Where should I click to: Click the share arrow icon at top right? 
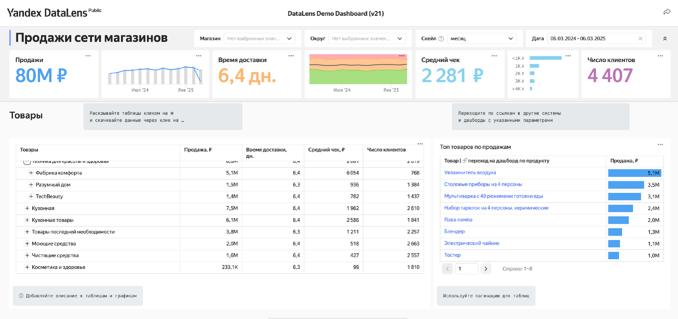(666, 12)
